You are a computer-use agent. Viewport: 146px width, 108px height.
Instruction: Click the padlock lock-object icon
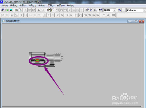[104, 15]
